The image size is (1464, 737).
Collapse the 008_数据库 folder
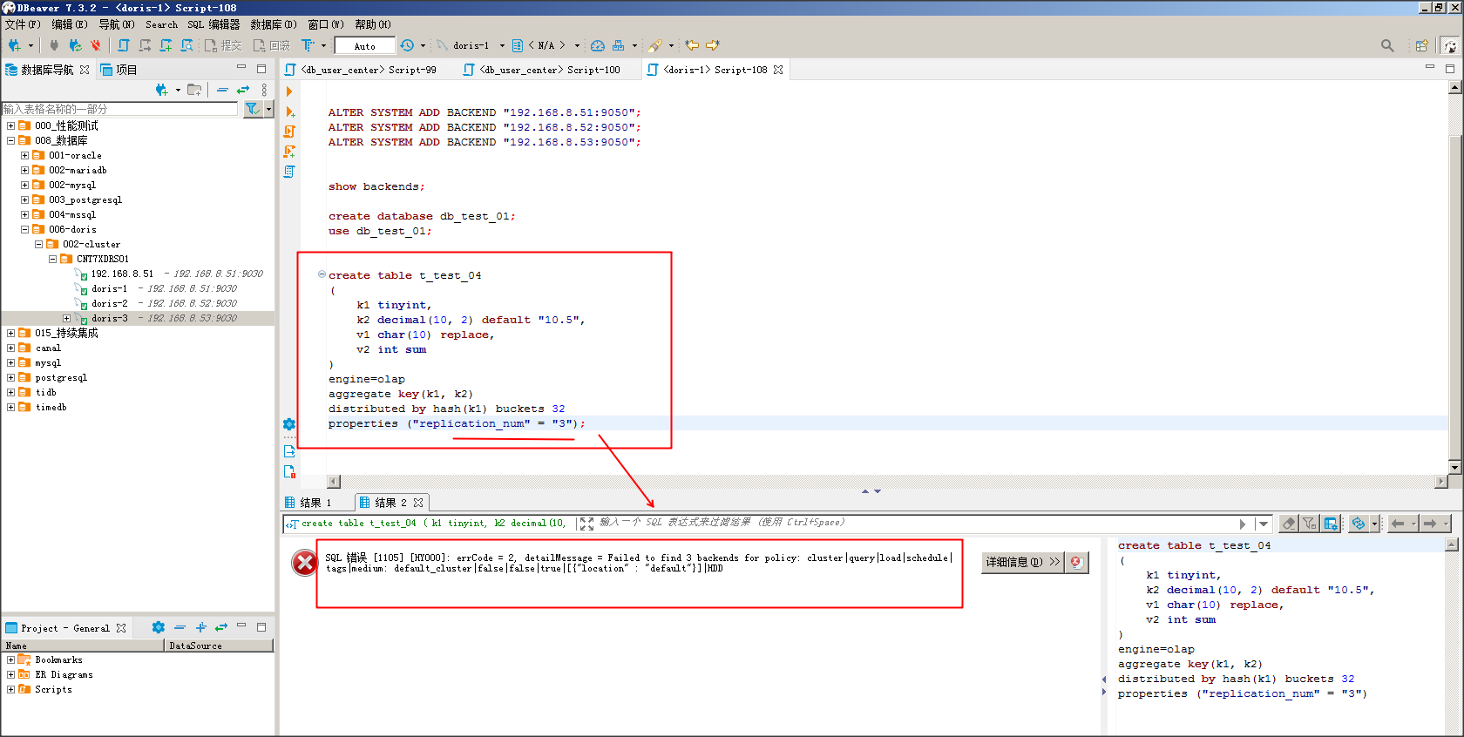pos(10,140)
